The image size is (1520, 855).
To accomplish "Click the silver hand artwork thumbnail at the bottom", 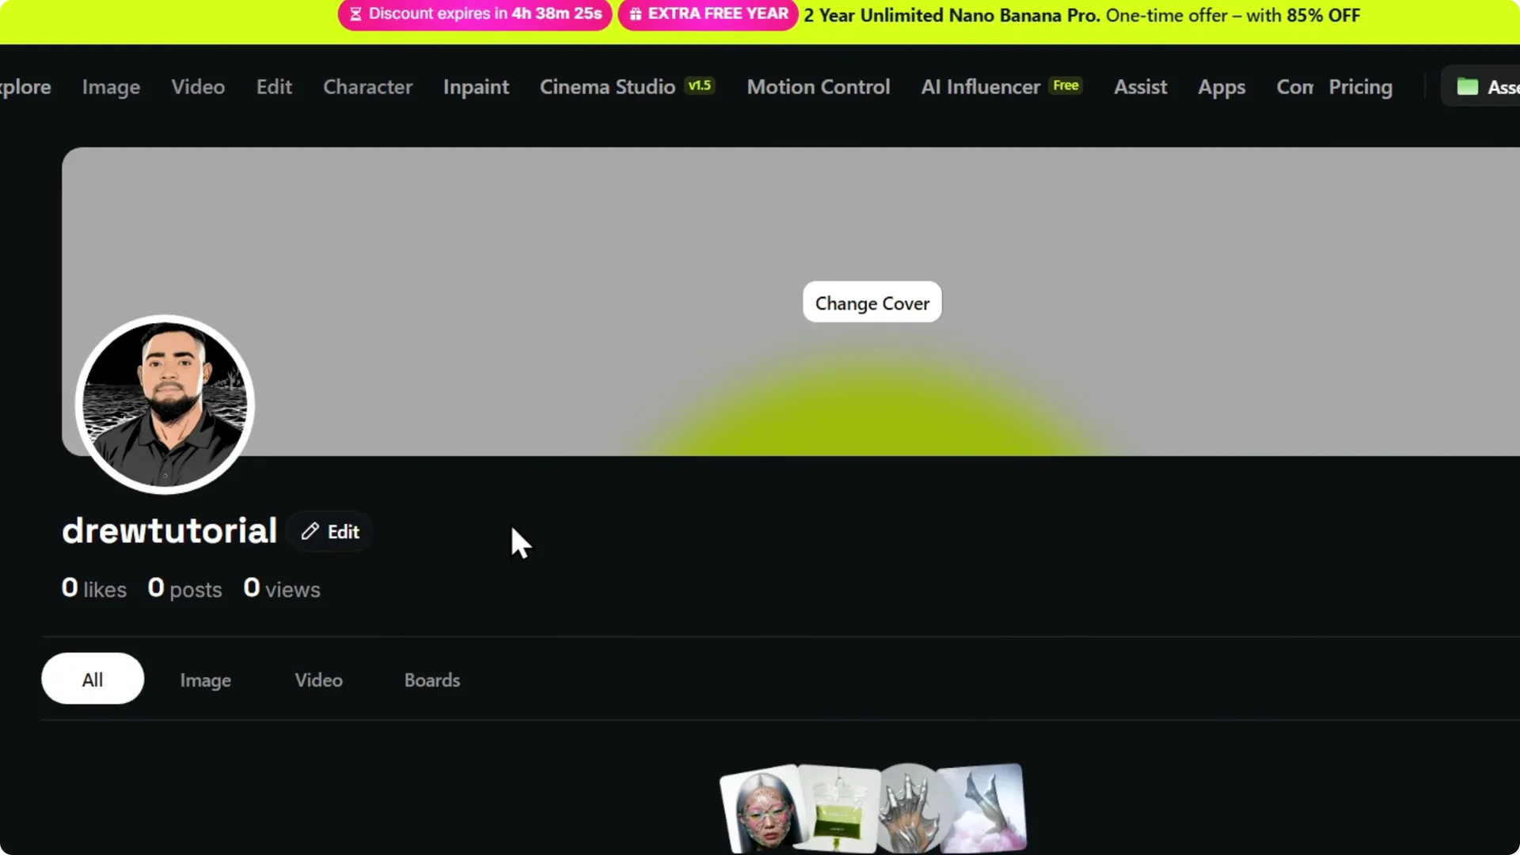I will tap(910, 807).
